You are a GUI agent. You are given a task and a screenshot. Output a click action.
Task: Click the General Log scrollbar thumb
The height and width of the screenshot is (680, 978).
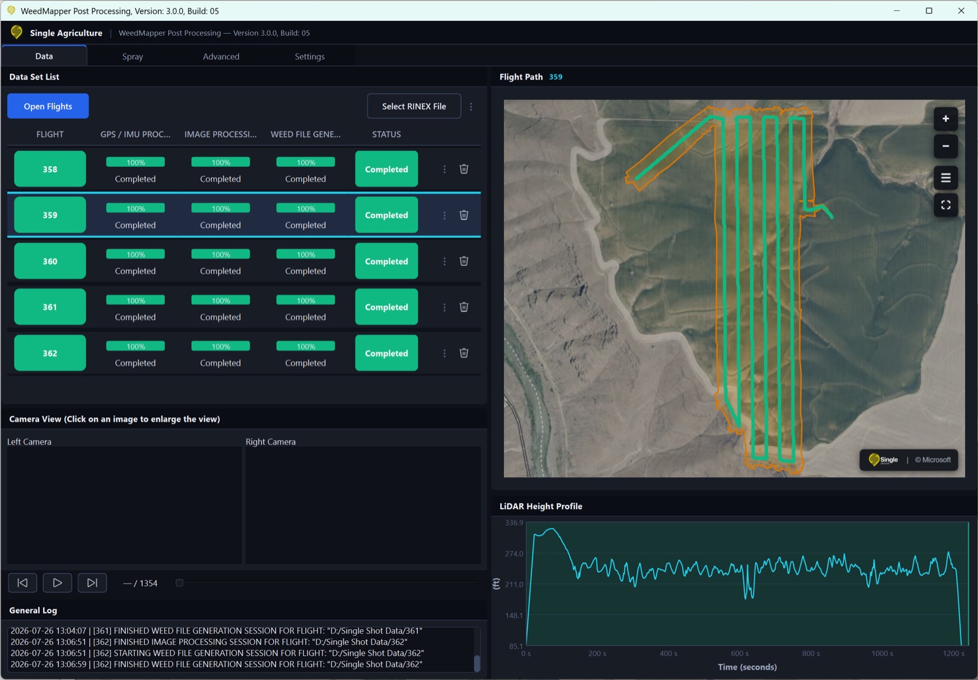coord(477,663)
